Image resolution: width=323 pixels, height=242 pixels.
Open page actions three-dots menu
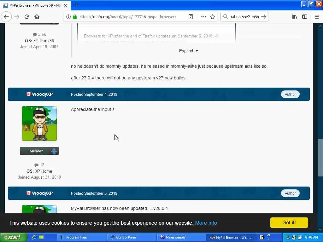[203, 17]
